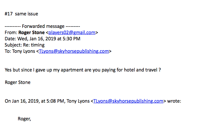Click the indented "Roger," salutation
Viewport: 216px width, 123px height.
[25, 119]
